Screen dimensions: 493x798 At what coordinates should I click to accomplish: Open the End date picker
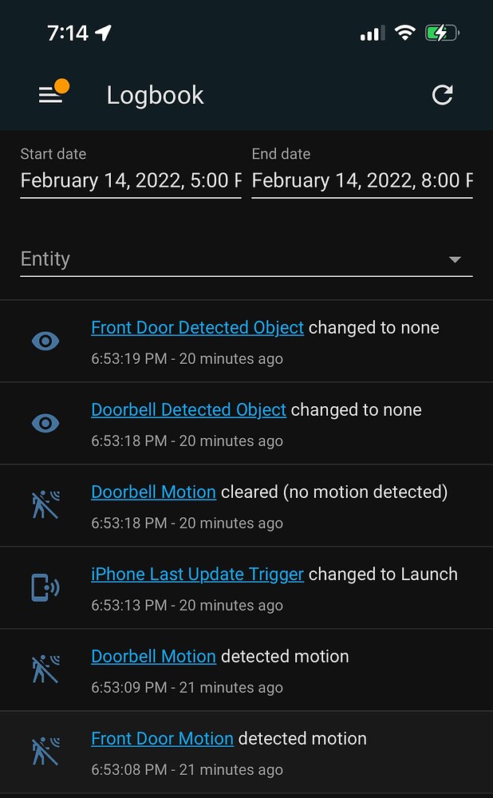[x=361, y=180]
